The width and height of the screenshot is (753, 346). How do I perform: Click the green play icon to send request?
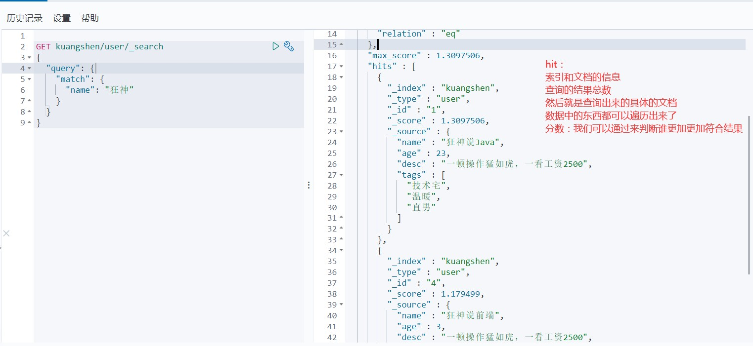point(276,46)
